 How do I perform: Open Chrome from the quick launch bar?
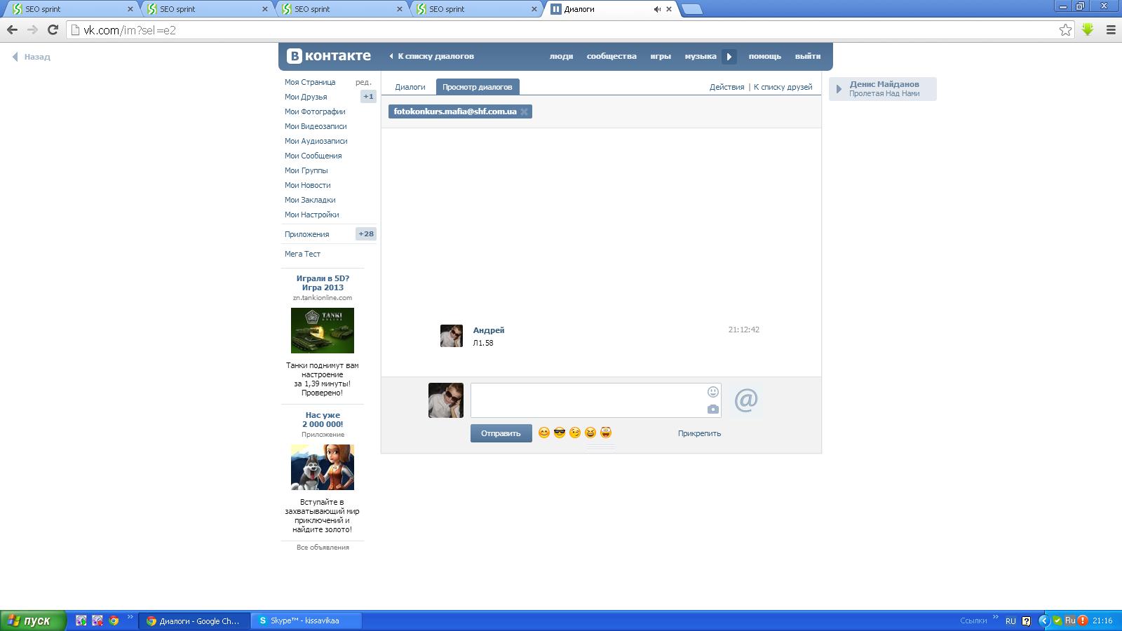click(114, 620)
